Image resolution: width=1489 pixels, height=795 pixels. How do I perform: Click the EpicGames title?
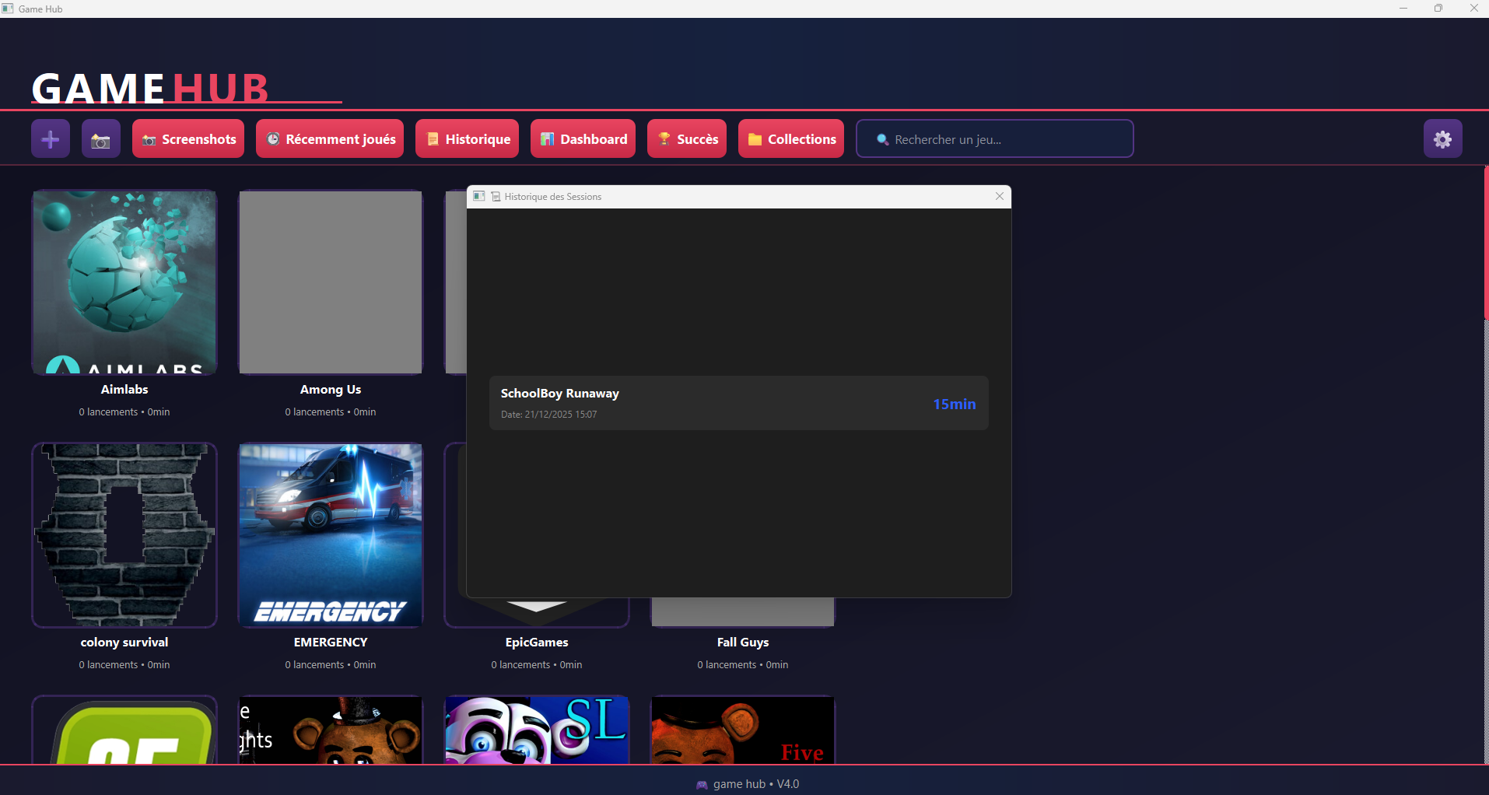tap(537, 643)
